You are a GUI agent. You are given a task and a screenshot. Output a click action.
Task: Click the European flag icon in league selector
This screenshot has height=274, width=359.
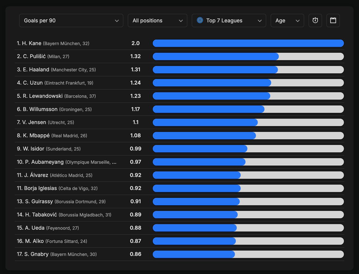point(200,20)
